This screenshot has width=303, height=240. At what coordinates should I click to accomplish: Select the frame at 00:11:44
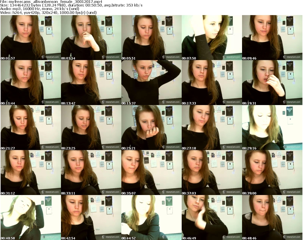[31, 83]
